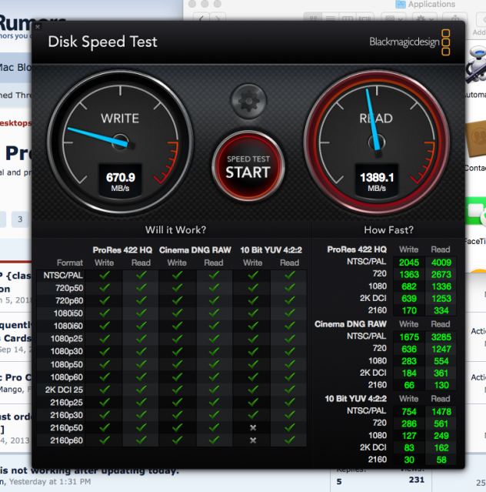Click the 720p60 YUV read checkmark

pos(290,300)
